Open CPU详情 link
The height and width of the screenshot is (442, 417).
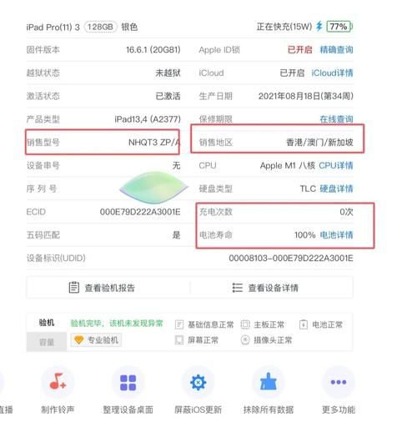336,165
